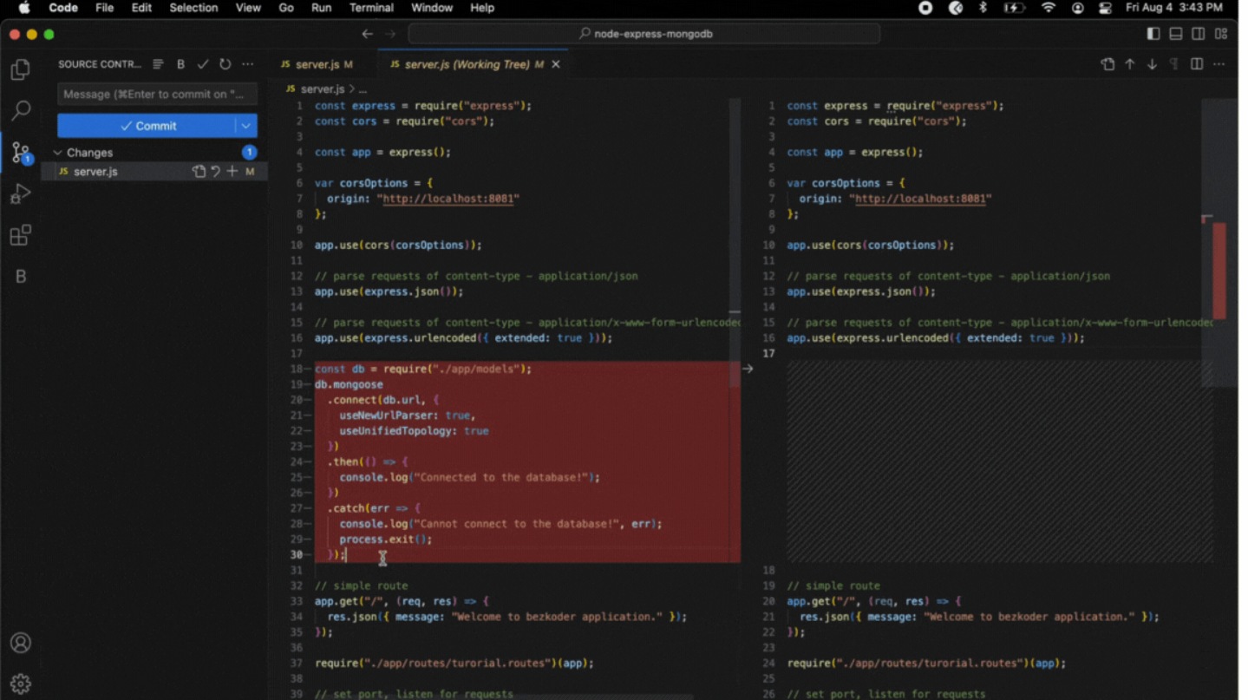
Task: Open the Run and Debug view
Action: click(x=21, y=194)
